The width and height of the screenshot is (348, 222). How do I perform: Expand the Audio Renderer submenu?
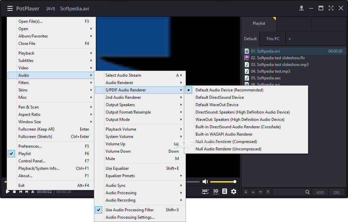click(x=140, y=83)
